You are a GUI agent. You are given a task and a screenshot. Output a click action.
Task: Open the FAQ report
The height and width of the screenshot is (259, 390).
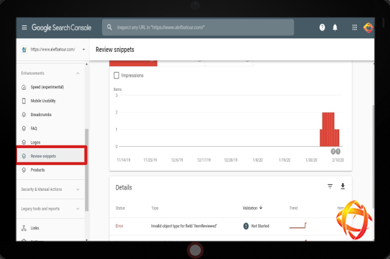tap(34, 129)
